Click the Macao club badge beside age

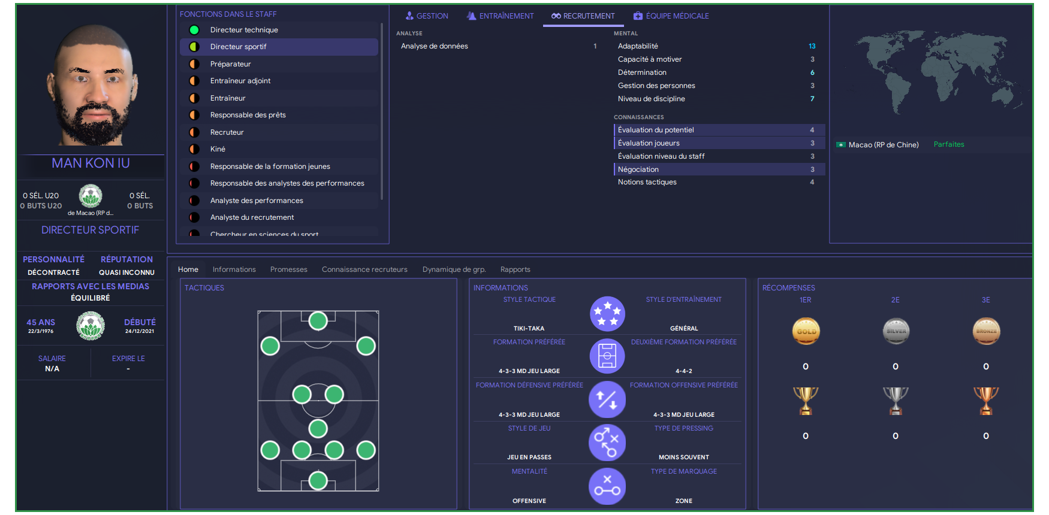click(91, 326)
